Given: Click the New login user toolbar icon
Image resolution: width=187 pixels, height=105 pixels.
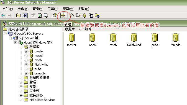Looking at the screenshot, I should 91,15.
